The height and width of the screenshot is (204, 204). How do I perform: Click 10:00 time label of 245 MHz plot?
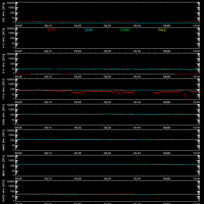tap(196, 26)
